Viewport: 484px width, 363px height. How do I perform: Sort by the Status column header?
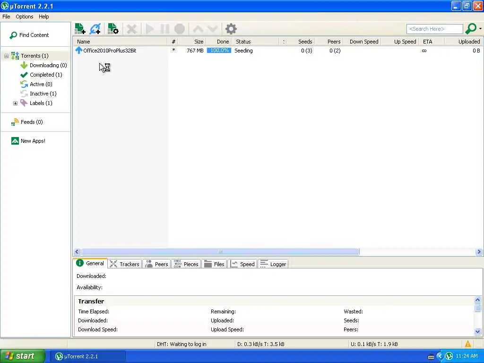[255, 42]
